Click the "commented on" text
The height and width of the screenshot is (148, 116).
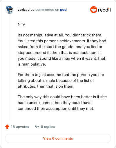pyautogui.click(x=47, y=10)
